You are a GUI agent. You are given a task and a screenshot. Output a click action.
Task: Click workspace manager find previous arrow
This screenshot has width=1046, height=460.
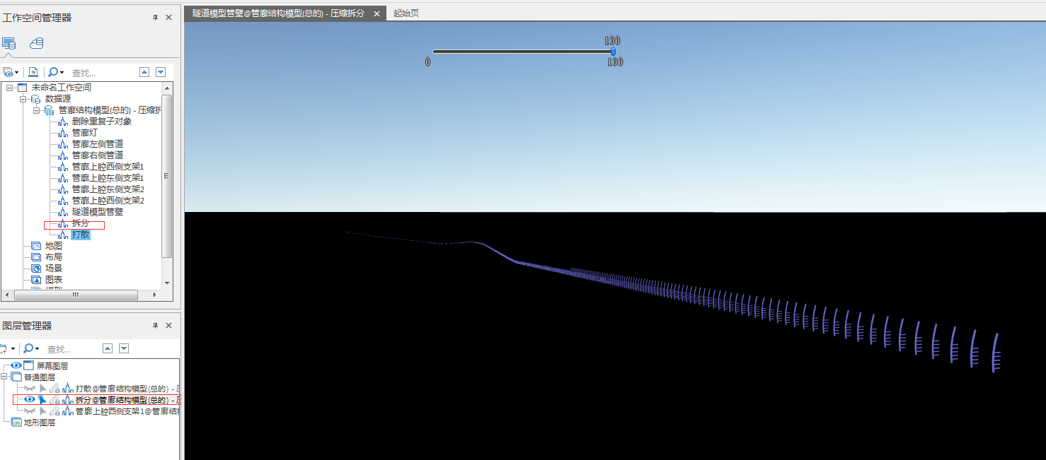144,72
